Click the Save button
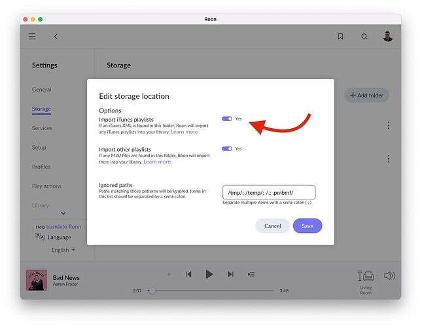The width and height of the screenshot is (422, 327). pos(308,226)
